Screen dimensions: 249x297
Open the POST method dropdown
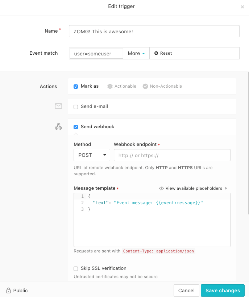pyautogui.click(x=92, y=155)
